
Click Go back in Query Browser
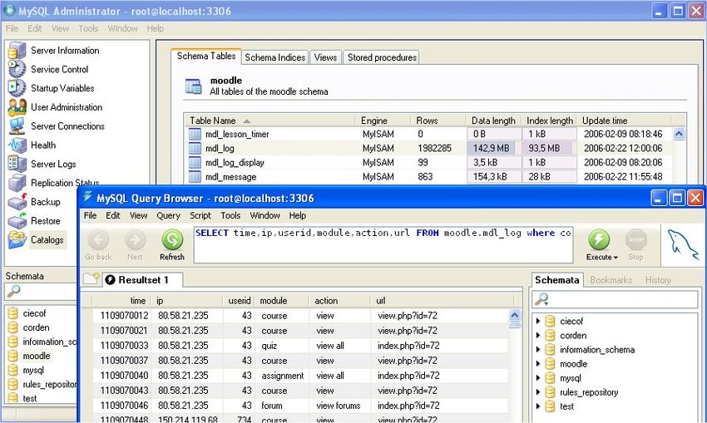98,245
